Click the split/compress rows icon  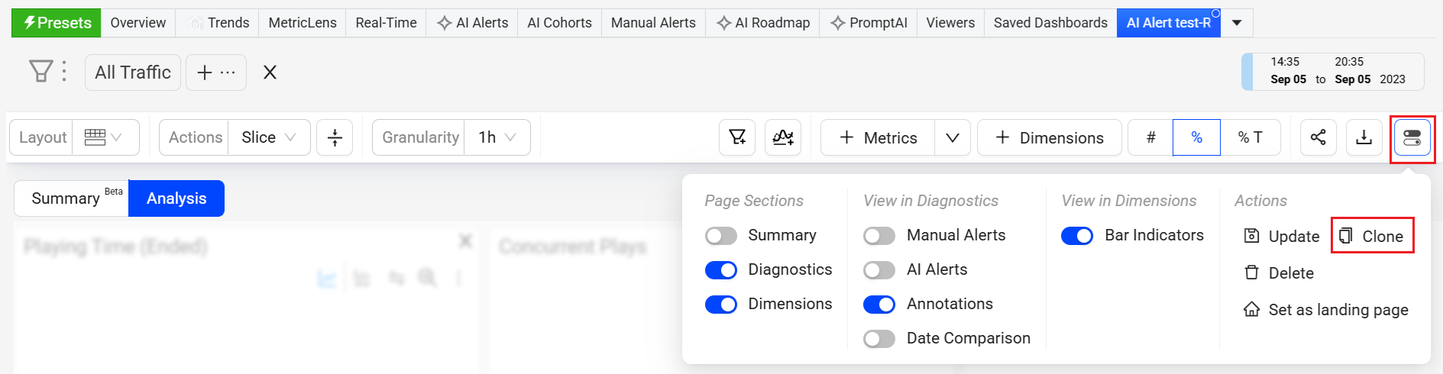click(335, 137)
